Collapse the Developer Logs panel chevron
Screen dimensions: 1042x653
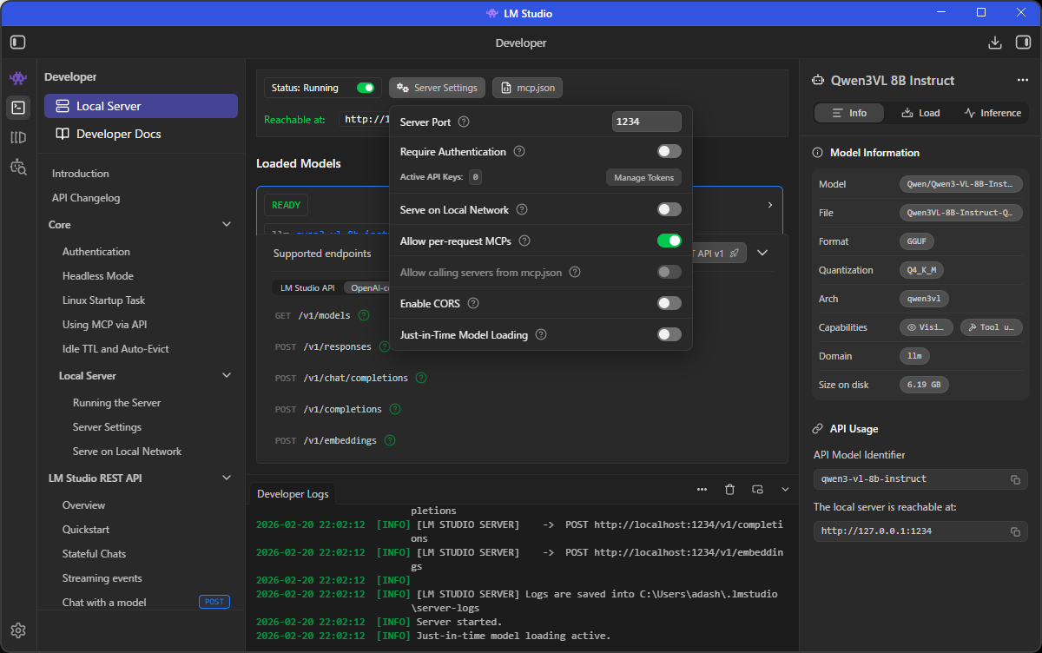(x=785, y=490)
